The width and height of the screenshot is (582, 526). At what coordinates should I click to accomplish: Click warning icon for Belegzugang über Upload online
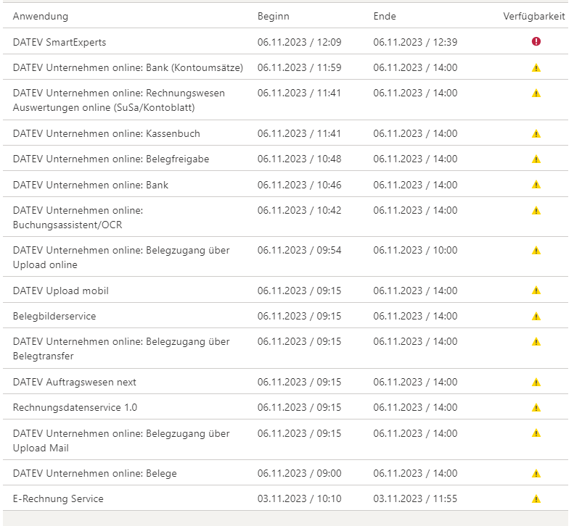tap(536, 251)
